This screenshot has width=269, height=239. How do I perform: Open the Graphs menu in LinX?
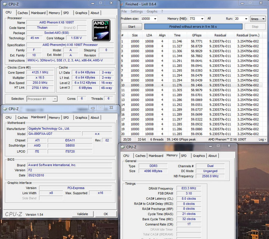coord(152,12)
